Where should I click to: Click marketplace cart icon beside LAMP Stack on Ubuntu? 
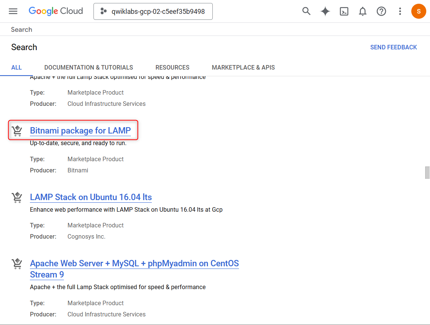[x=17, y=197]
